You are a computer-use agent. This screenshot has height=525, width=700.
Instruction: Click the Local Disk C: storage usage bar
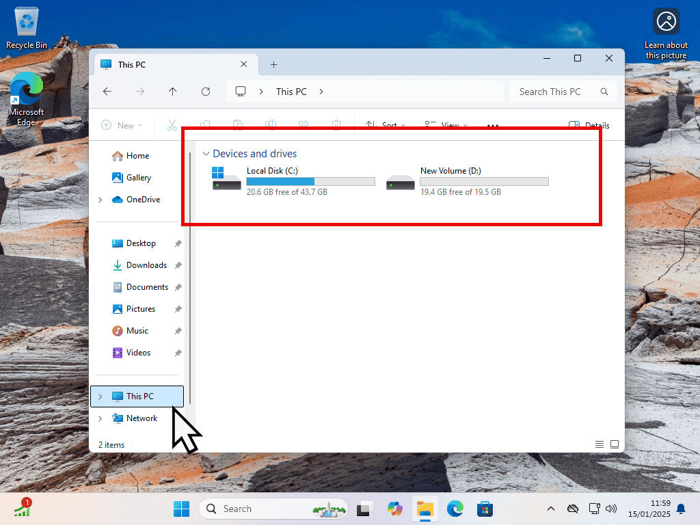(310, 181)
